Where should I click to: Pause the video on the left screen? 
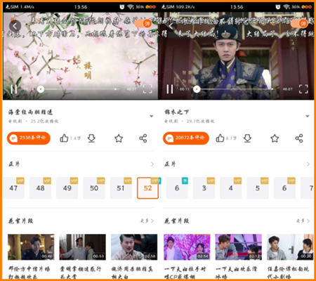14,89
